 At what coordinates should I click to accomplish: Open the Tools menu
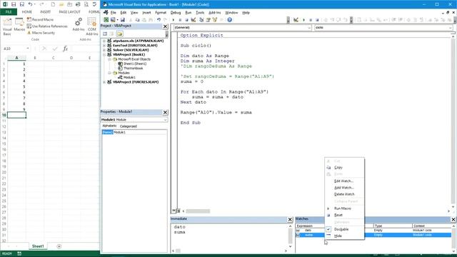point(200,13)
